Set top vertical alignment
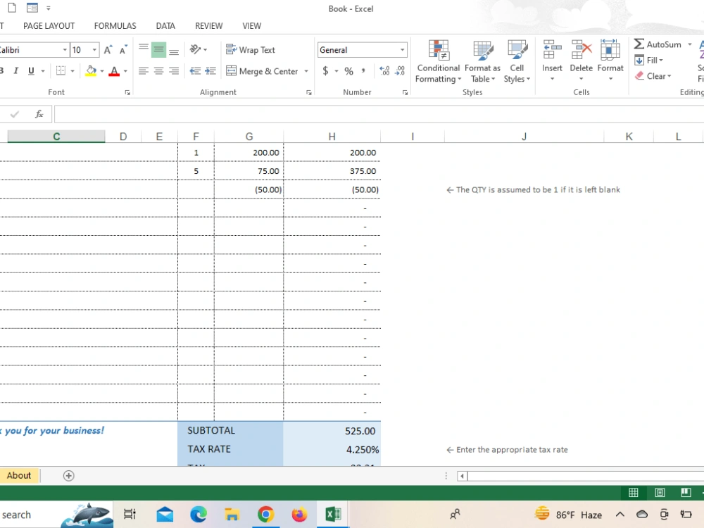The width and height of the screenshot is (704, 528). click(144, 49)
